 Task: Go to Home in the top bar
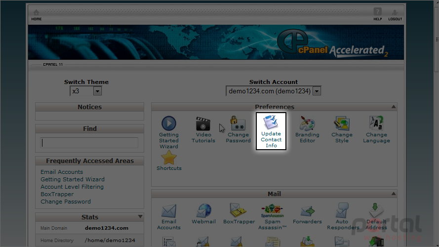coord(37,15)
